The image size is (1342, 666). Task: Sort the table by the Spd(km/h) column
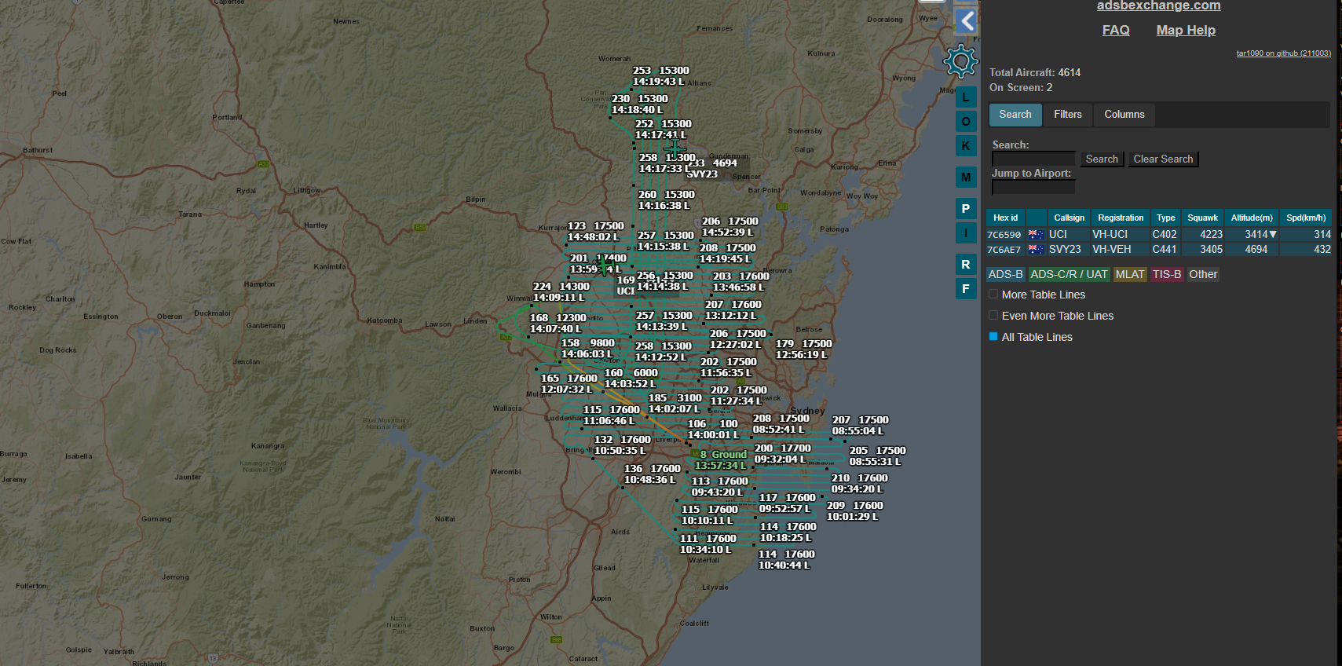[1306, 218]
